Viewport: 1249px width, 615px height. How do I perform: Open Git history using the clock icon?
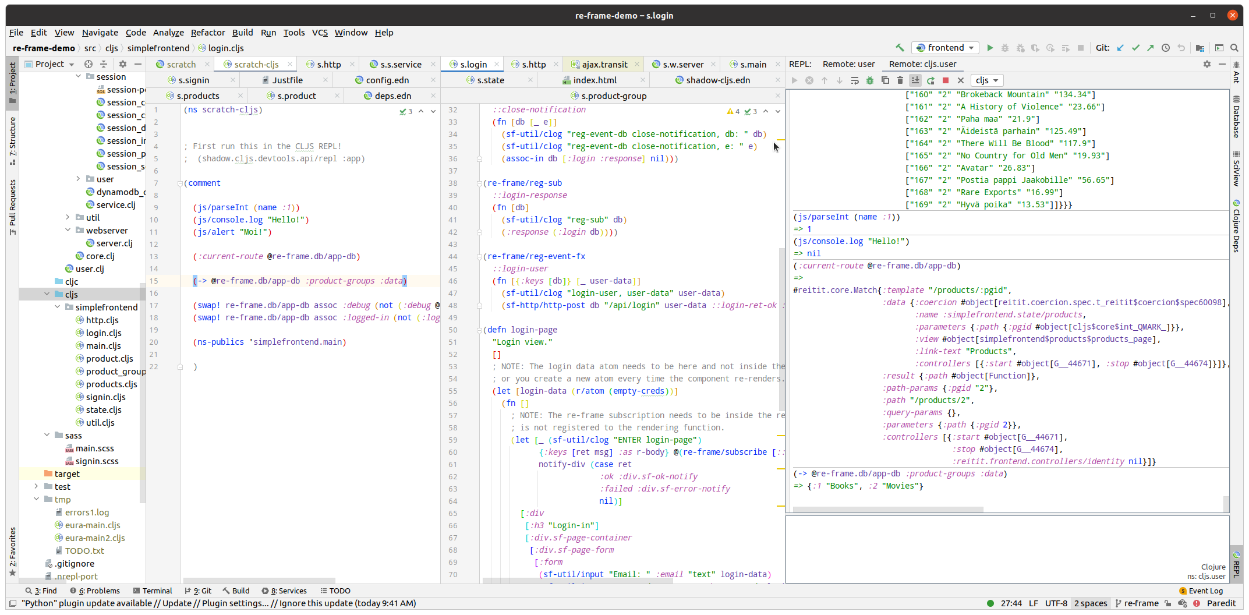tap(1165, 48)
